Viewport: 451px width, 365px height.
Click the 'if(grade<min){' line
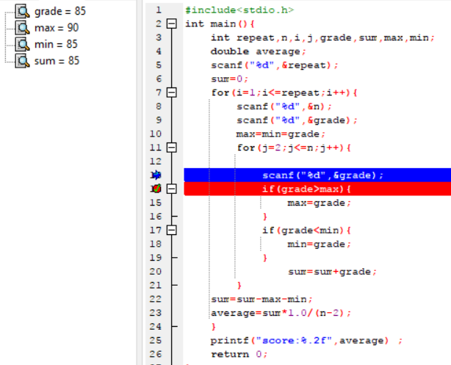click(x=306, y=231)
